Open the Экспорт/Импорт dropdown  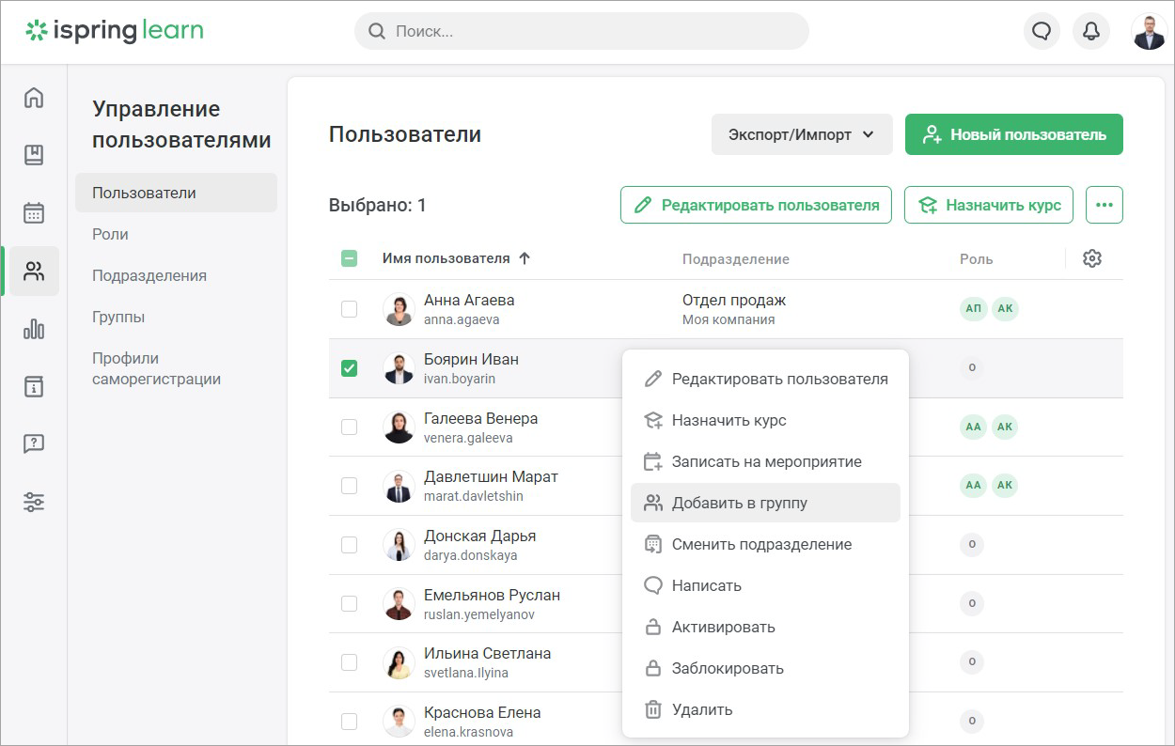802,134
